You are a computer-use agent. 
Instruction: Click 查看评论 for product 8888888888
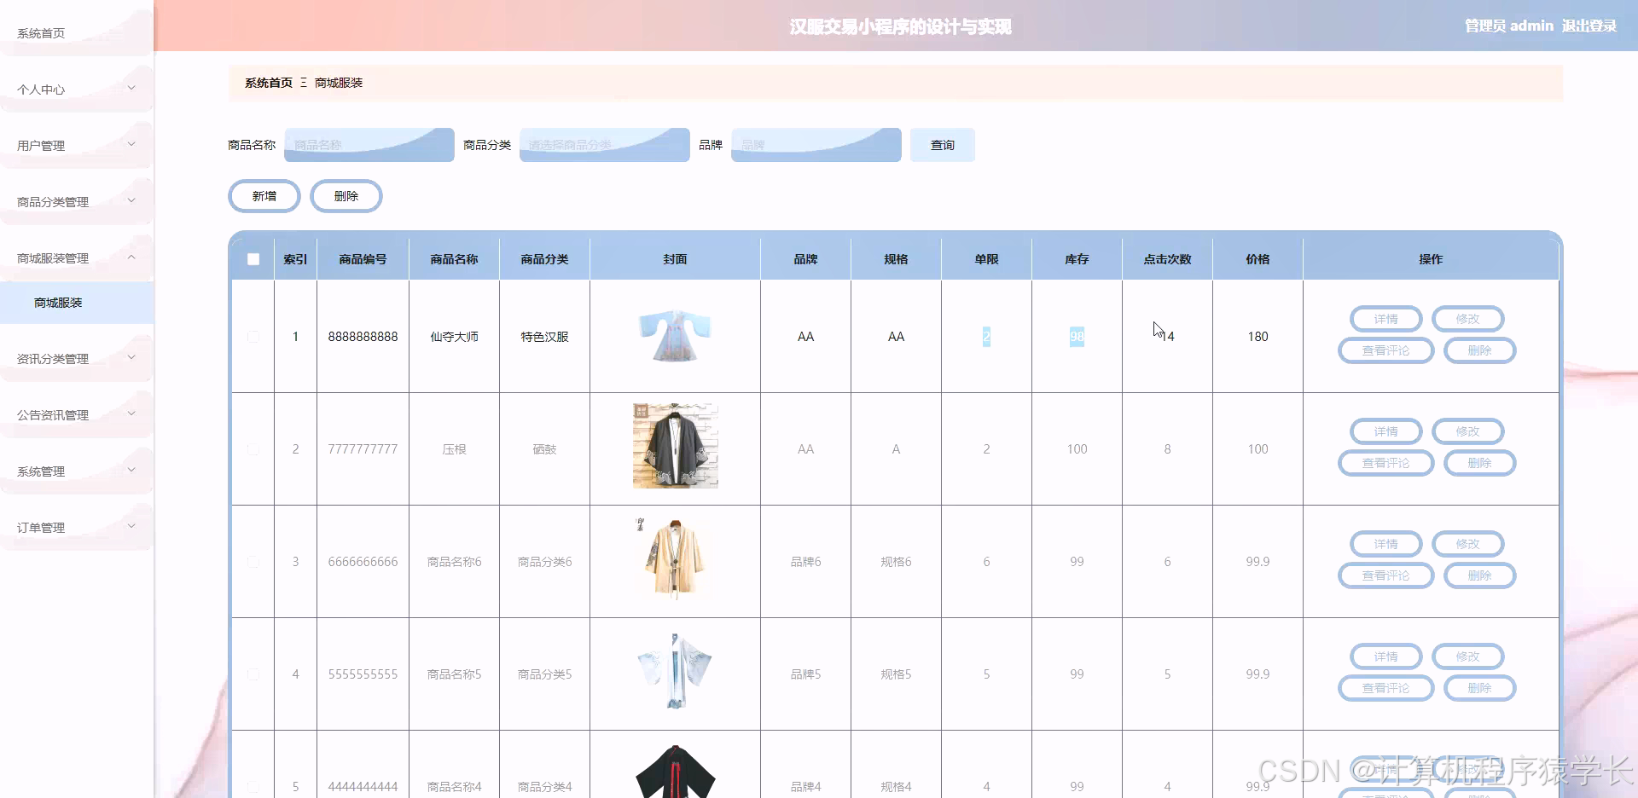(1385, 350)
